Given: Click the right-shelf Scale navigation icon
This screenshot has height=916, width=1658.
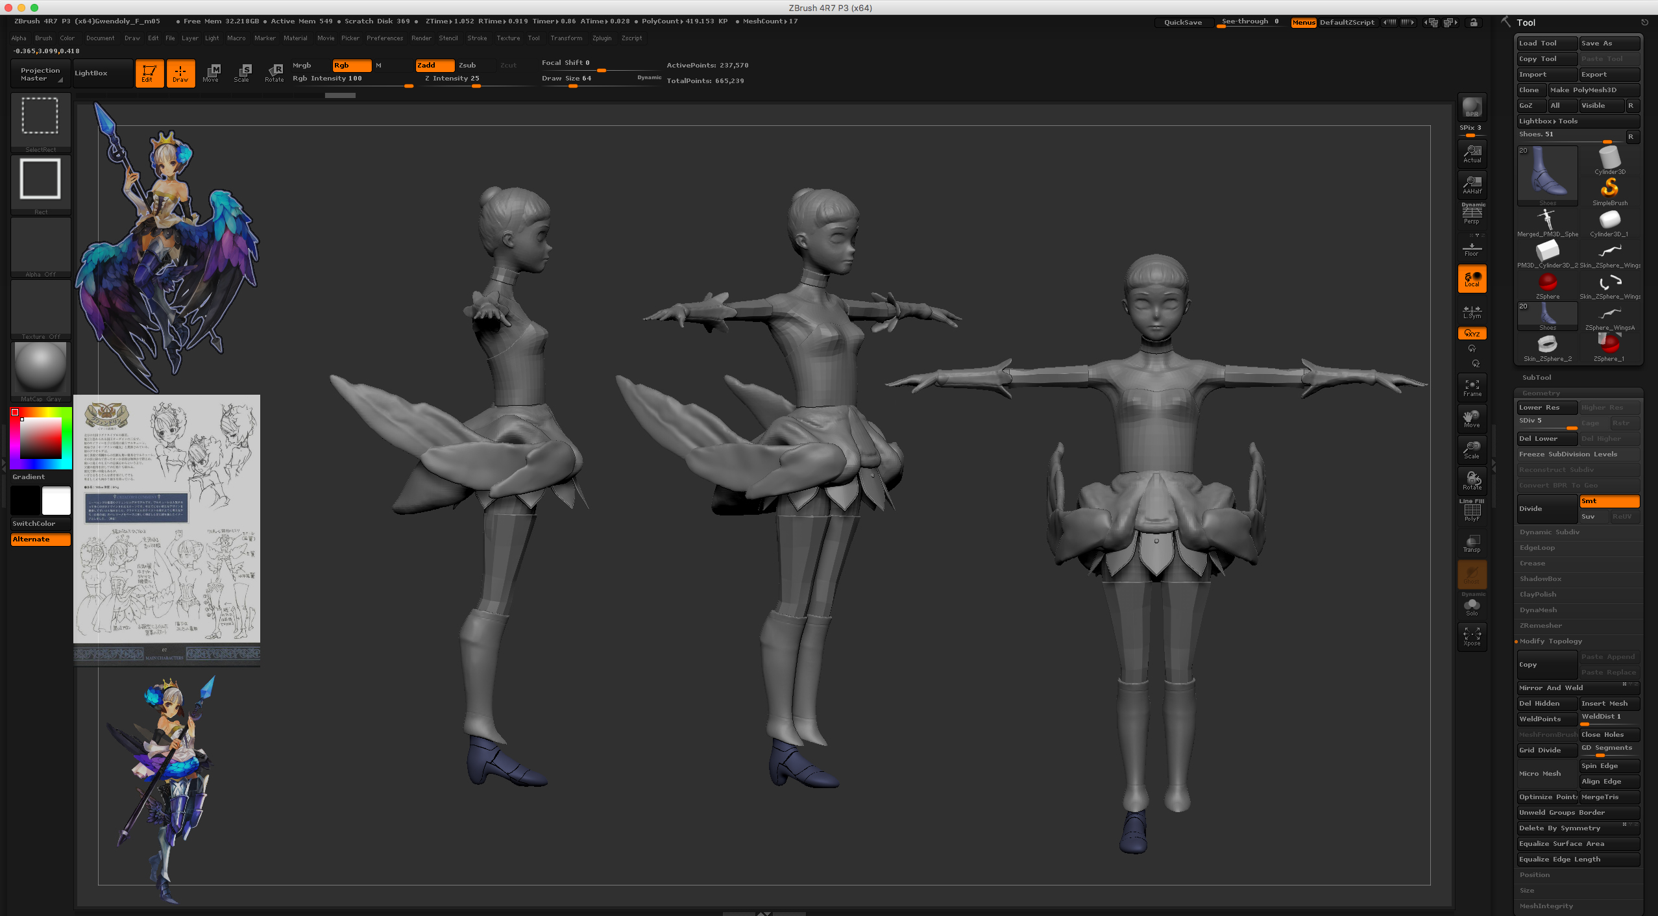Looking at the screenshot, I should tap(1472, 450).
